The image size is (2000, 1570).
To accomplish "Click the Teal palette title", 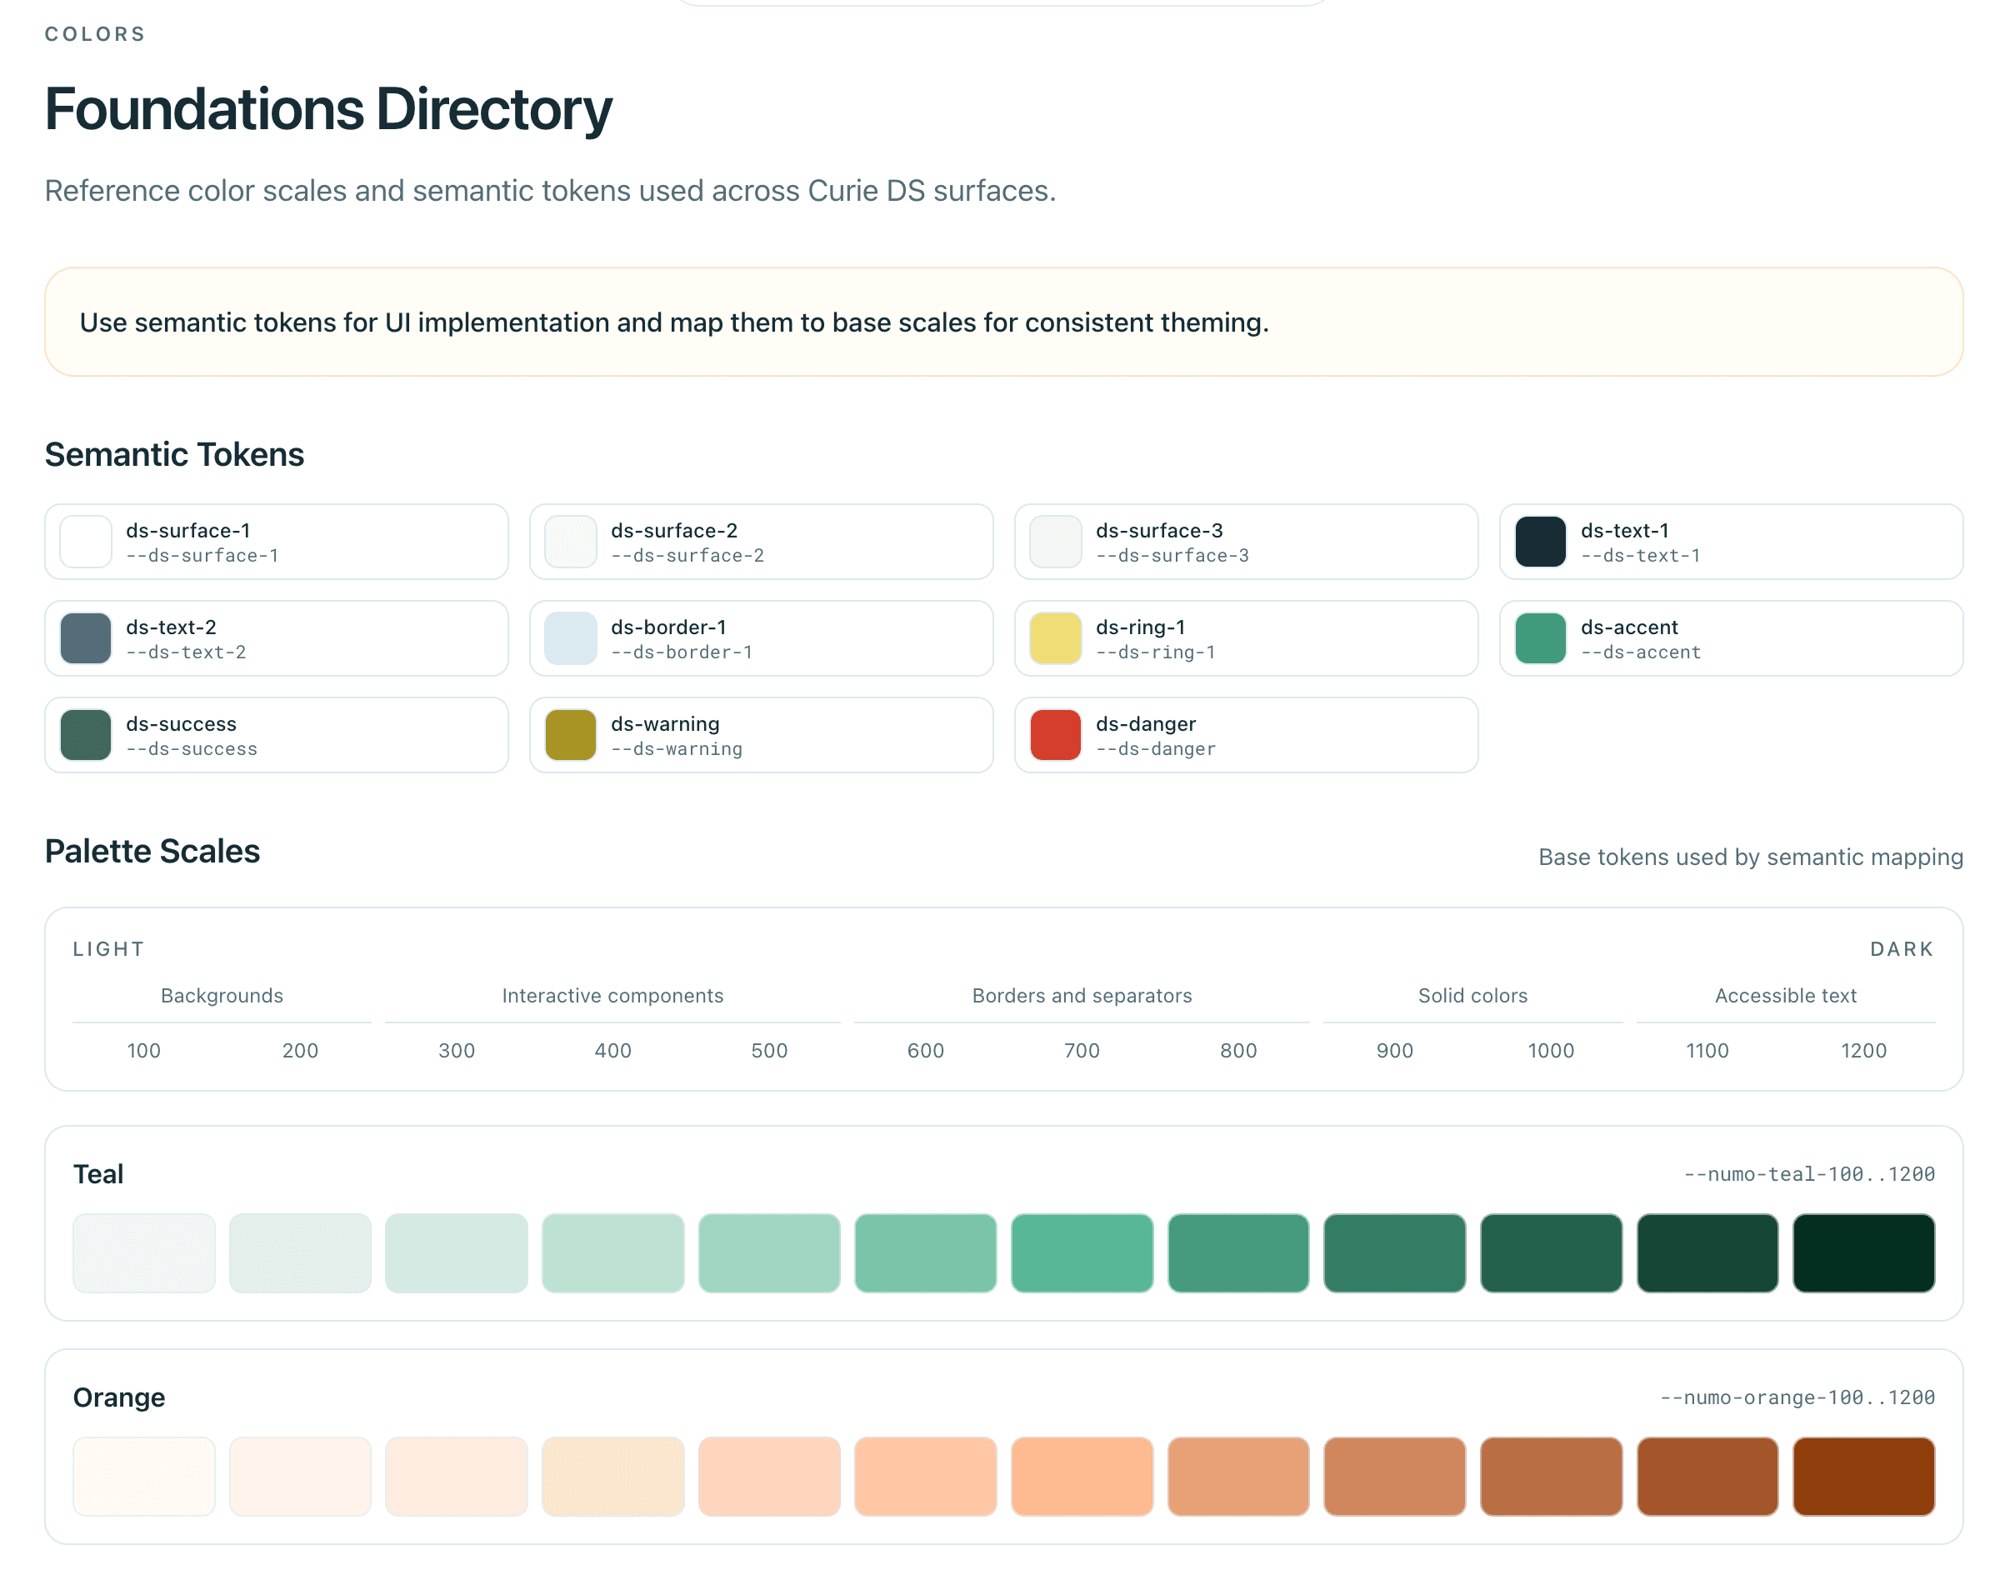I will (98, 1174).
